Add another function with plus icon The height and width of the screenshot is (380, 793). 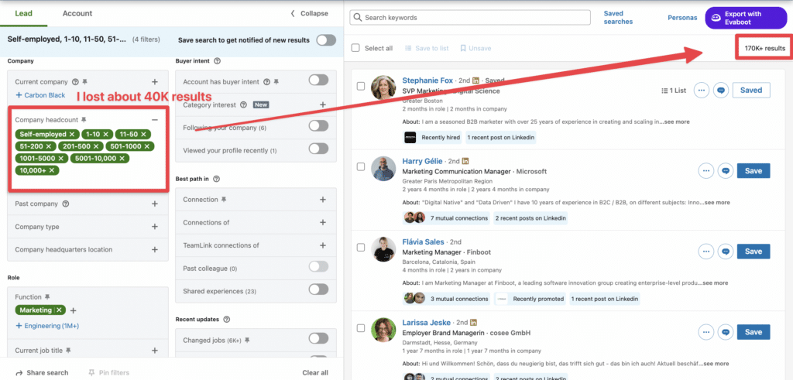tap(73, 310)
